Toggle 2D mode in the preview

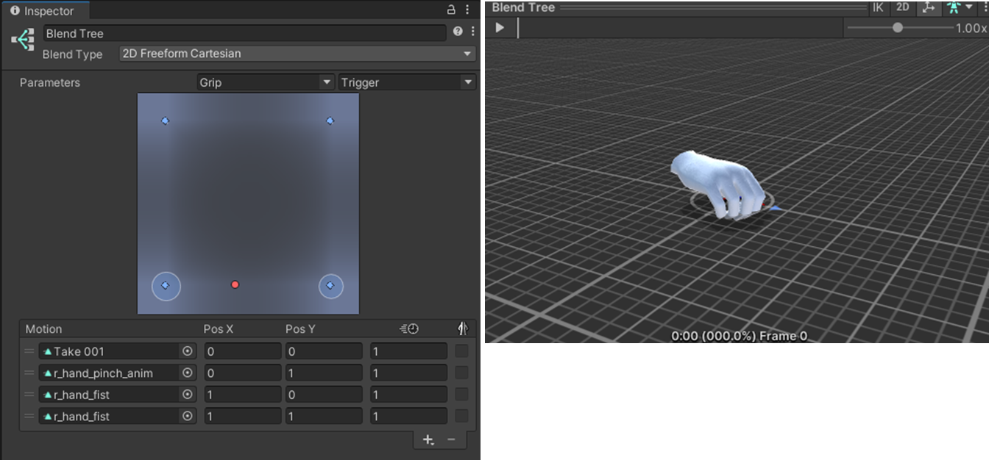[x=902, y=7]
